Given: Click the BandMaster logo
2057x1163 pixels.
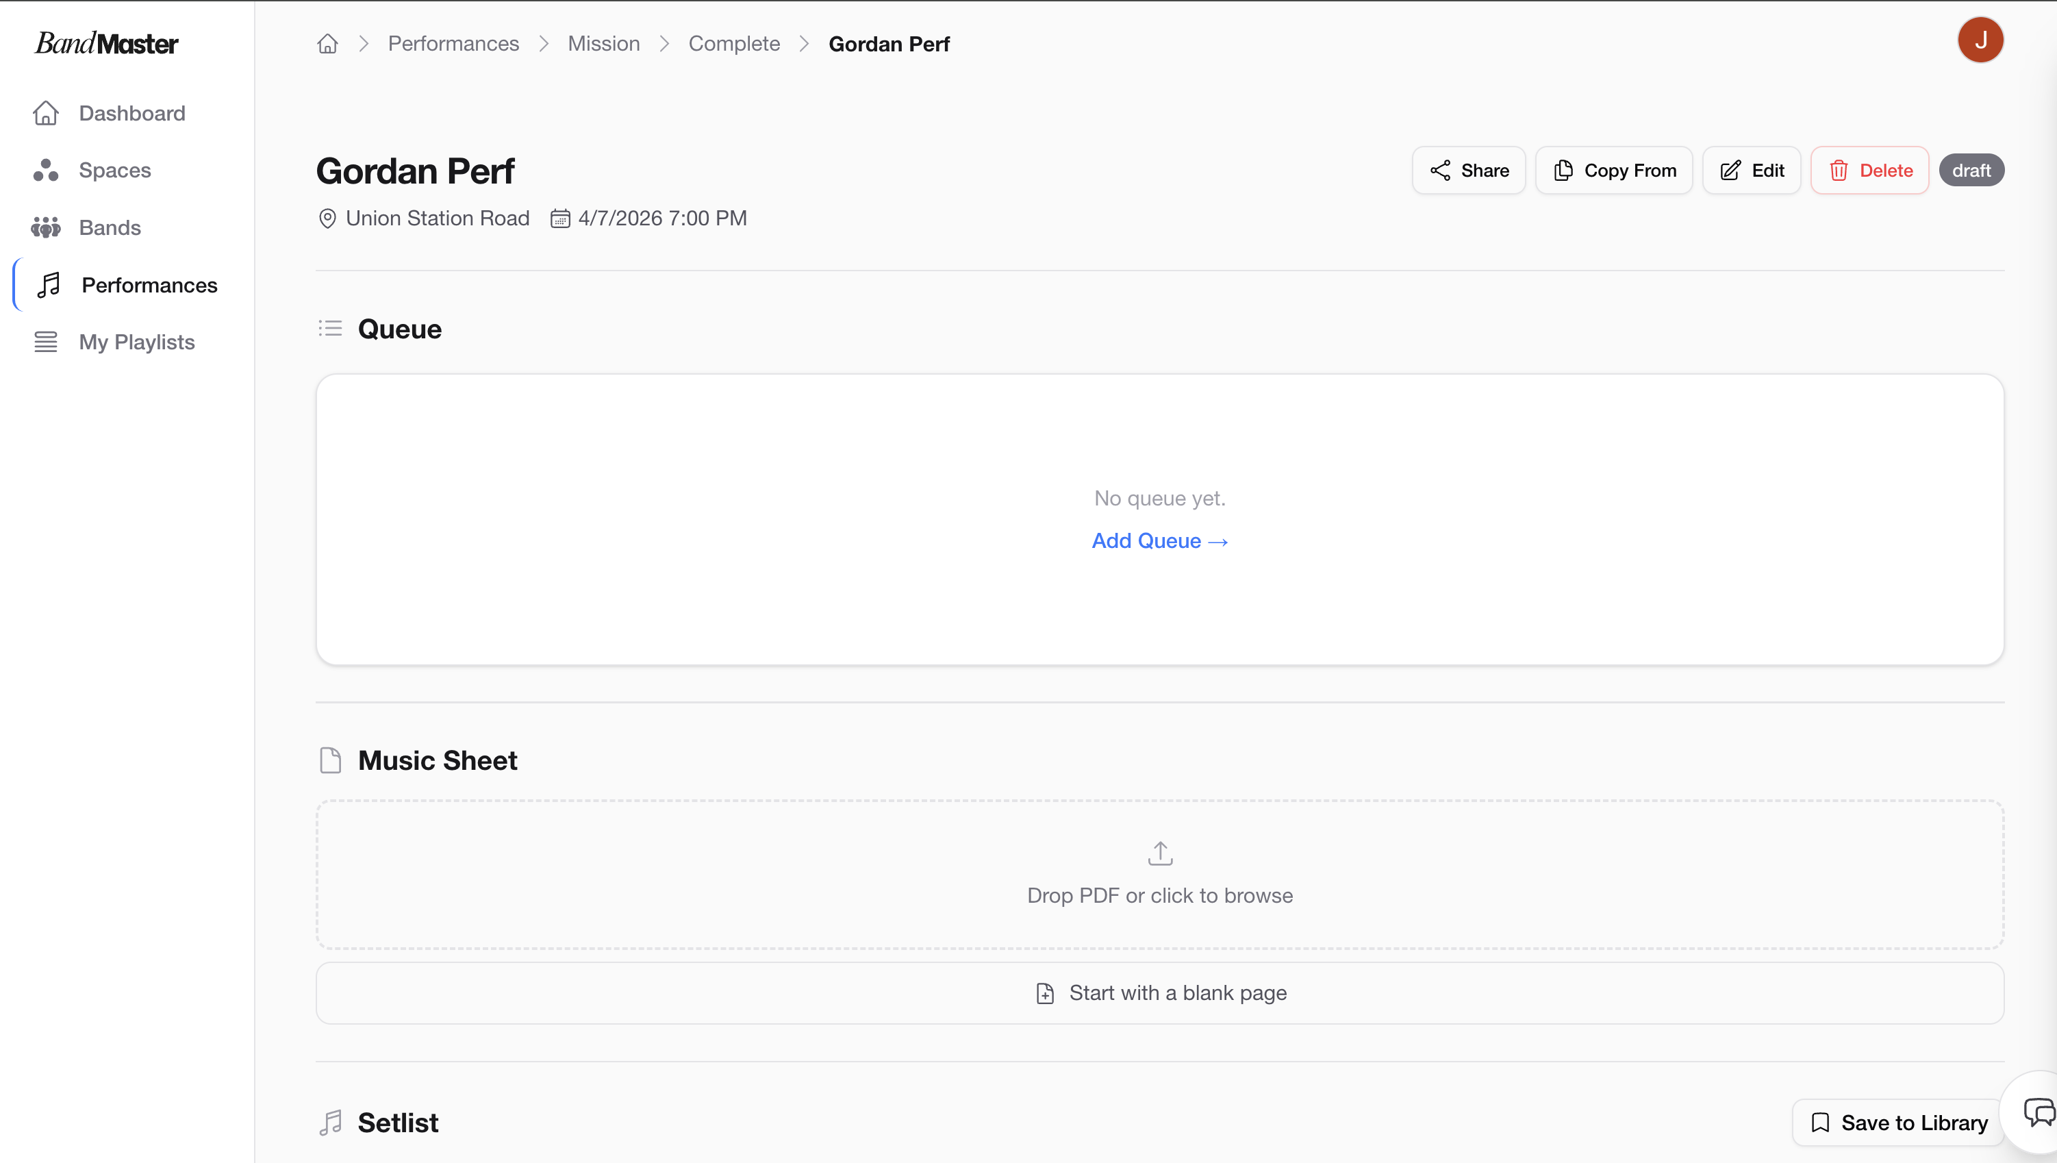Looking at the screenshot, I should point(106,43).
